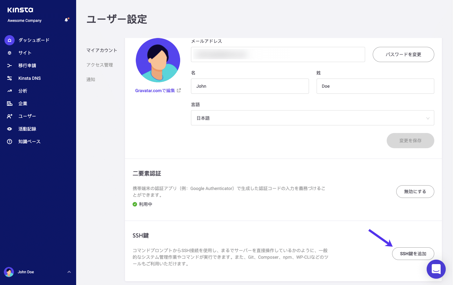Open the 言語 language dropdown
This screenshot has width=453, height=285.
(x=312, y=118)
